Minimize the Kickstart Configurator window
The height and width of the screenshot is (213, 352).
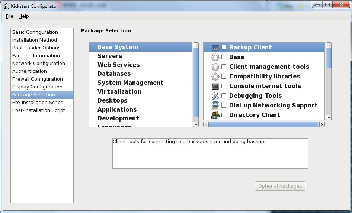click(x=317, y=4)
